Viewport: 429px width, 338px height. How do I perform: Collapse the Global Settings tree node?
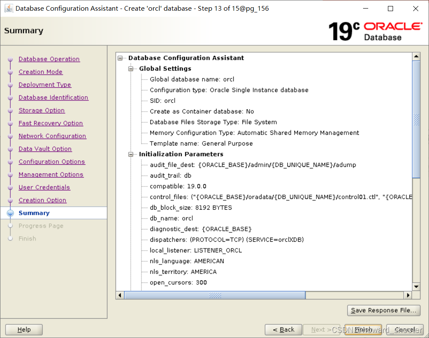pyautogui.click(x=131, y=68)
